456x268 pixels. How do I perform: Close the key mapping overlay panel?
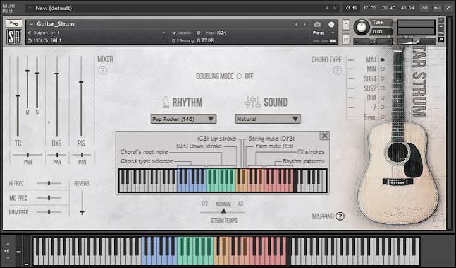click(324, 136)
